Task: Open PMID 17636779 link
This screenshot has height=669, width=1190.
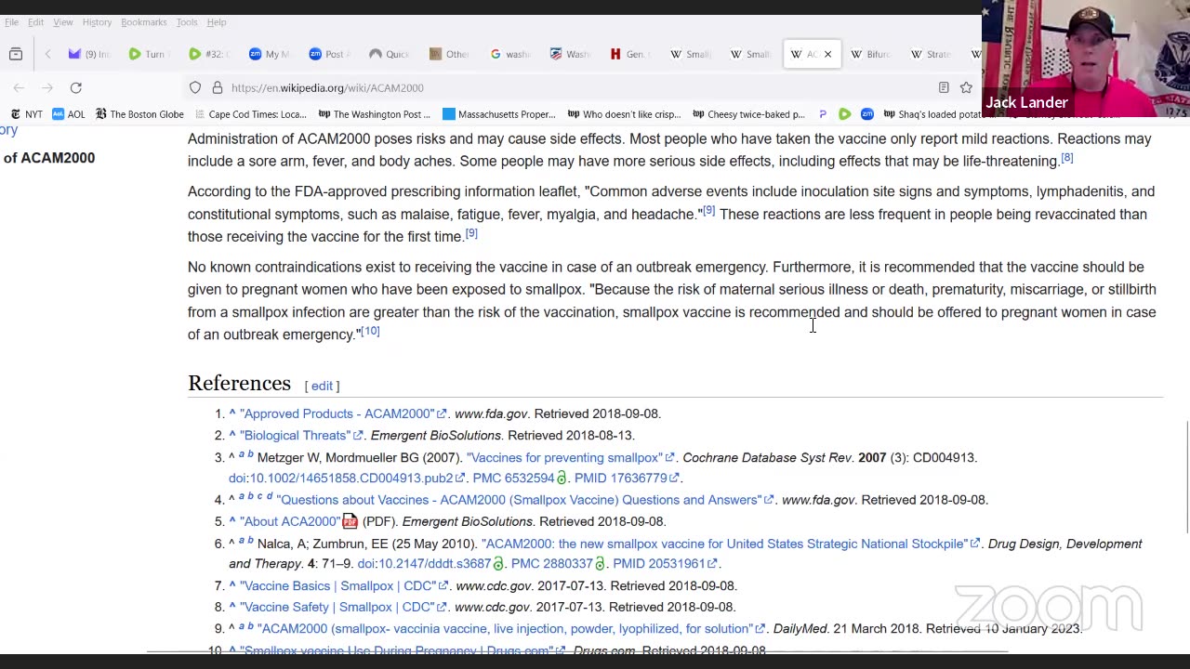Action: pyautogui.click(x=628, y=478)
